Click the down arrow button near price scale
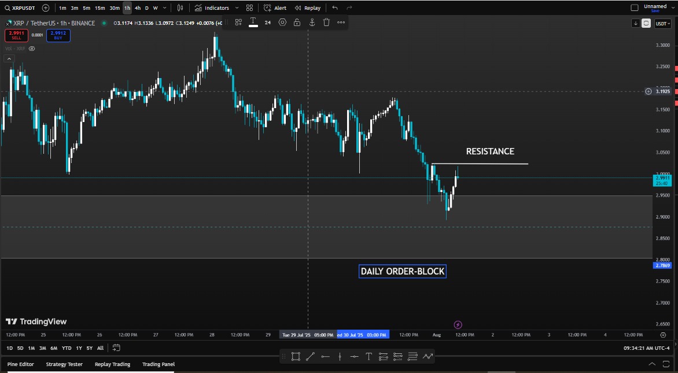This screenshot has height=373, width=678. [x=635, y=23]
